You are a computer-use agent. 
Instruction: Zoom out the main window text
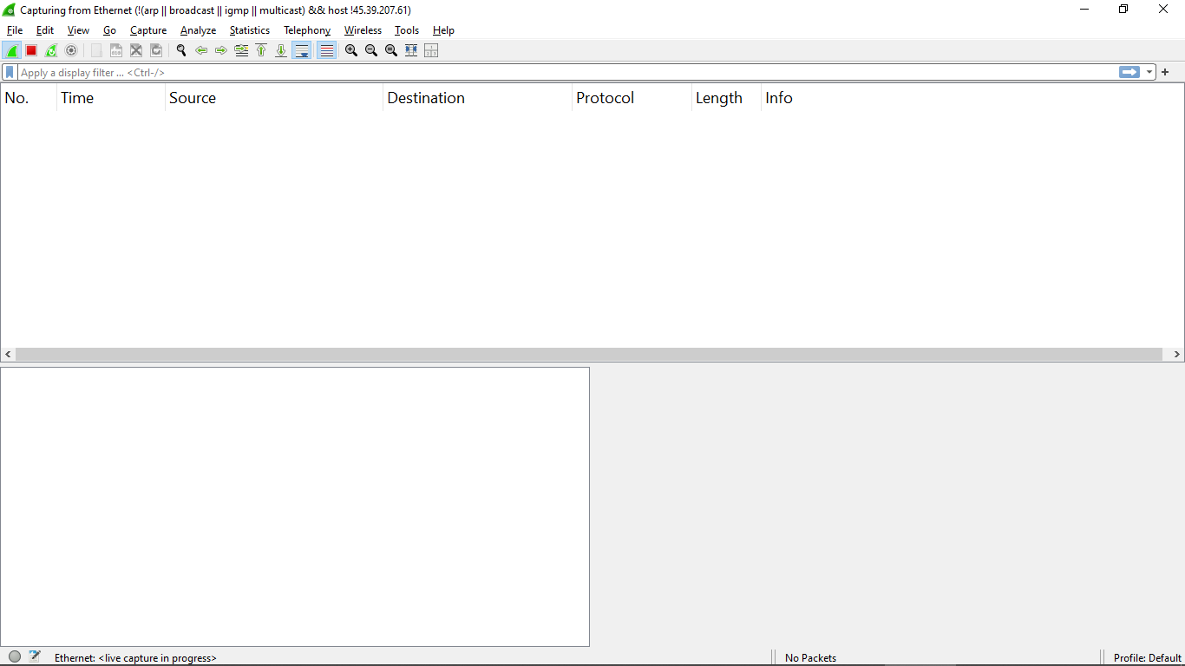click(371, 50)
